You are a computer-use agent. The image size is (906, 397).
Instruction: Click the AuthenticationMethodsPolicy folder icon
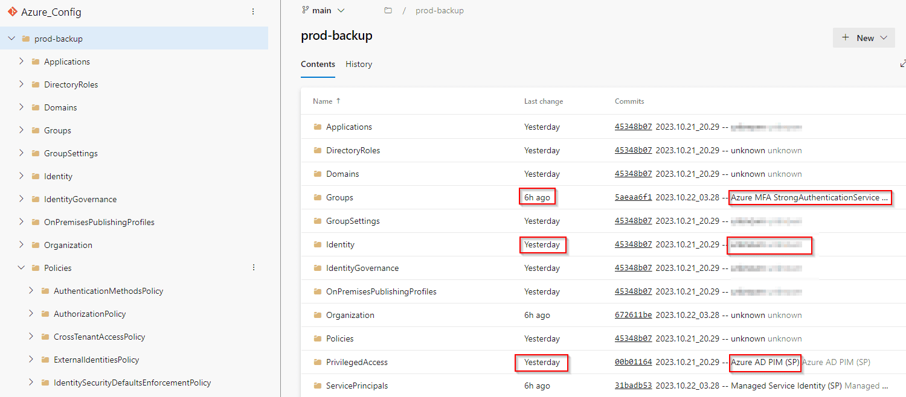45,291
